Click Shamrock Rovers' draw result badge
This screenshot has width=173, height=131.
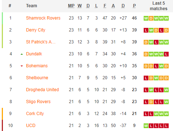coord(151,18)
